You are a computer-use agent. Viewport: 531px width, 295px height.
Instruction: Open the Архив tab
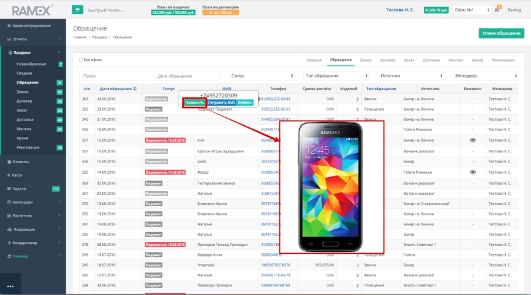click(477, 60)
